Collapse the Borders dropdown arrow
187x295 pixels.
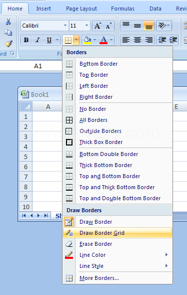click(76, 40)
